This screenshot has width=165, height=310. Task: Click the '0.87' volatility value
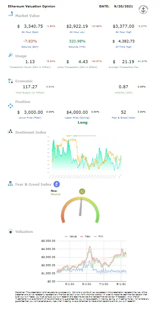(x=124, y=87)
